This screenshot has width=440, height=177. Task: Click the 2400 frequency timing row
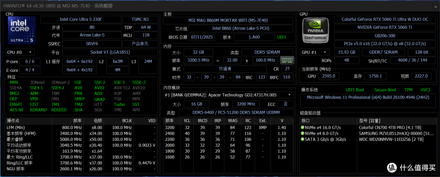(x=229, y=134)
